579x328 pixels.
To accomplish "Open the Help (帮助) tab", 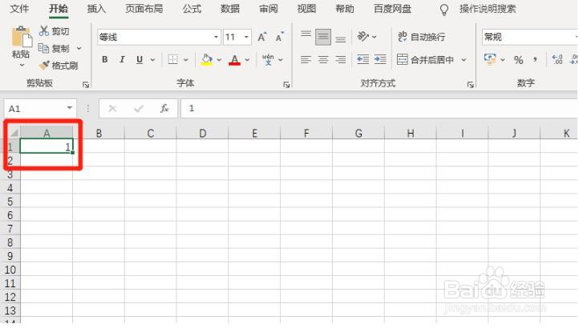I will point(345,9).
